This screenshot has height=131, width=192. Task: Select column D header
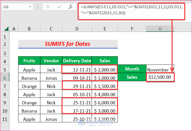77,29
